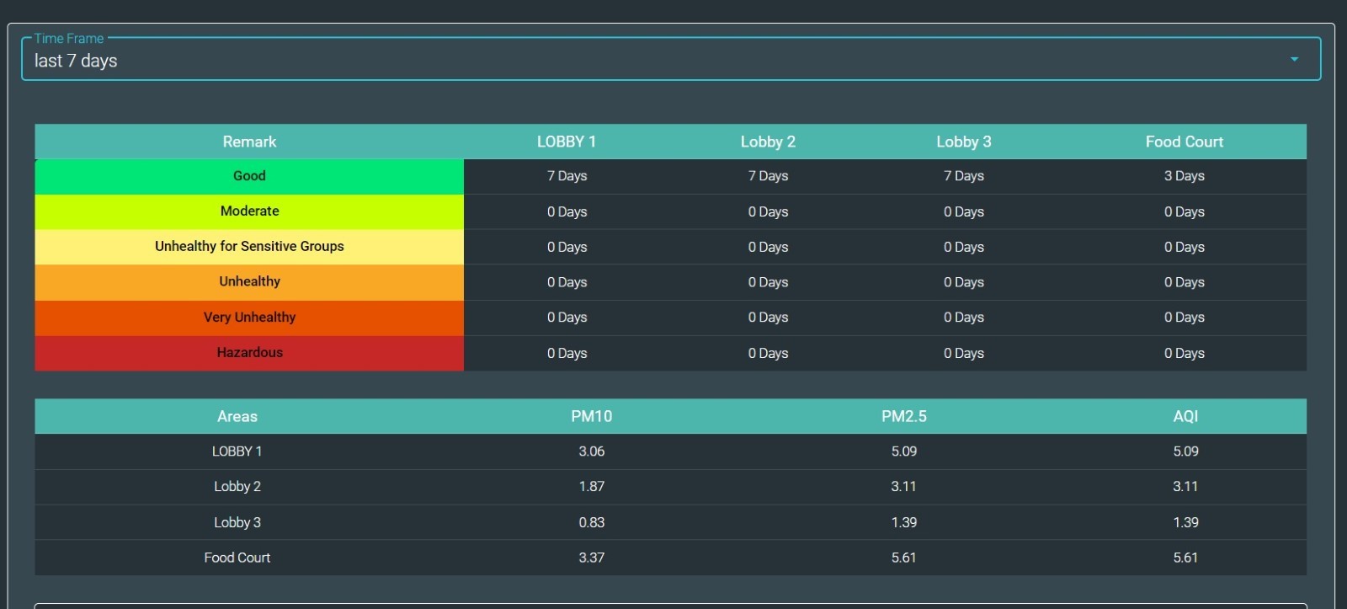
Task: Select the Very Unhealthy remark cell
Action: pos(249,318)
